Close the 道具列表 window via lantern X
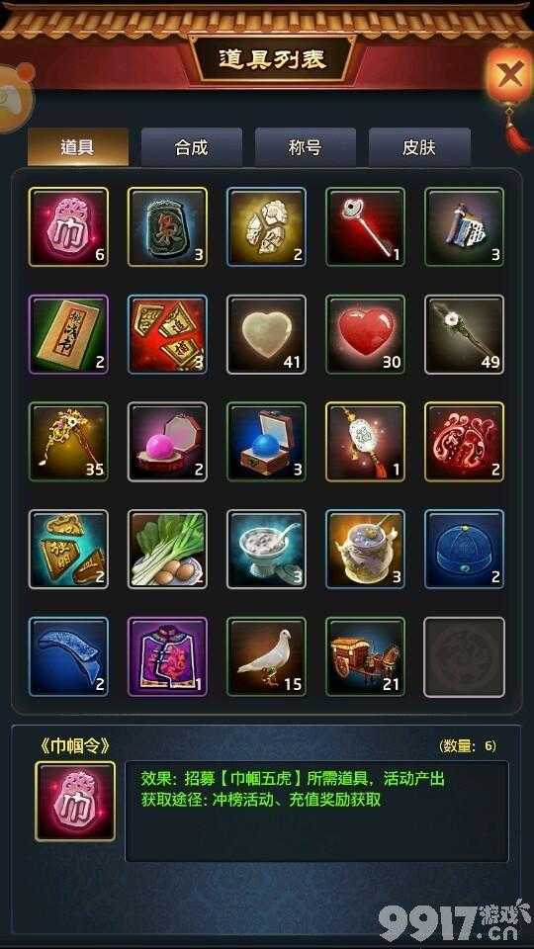The image size is (534, 949). pos(510,76)
